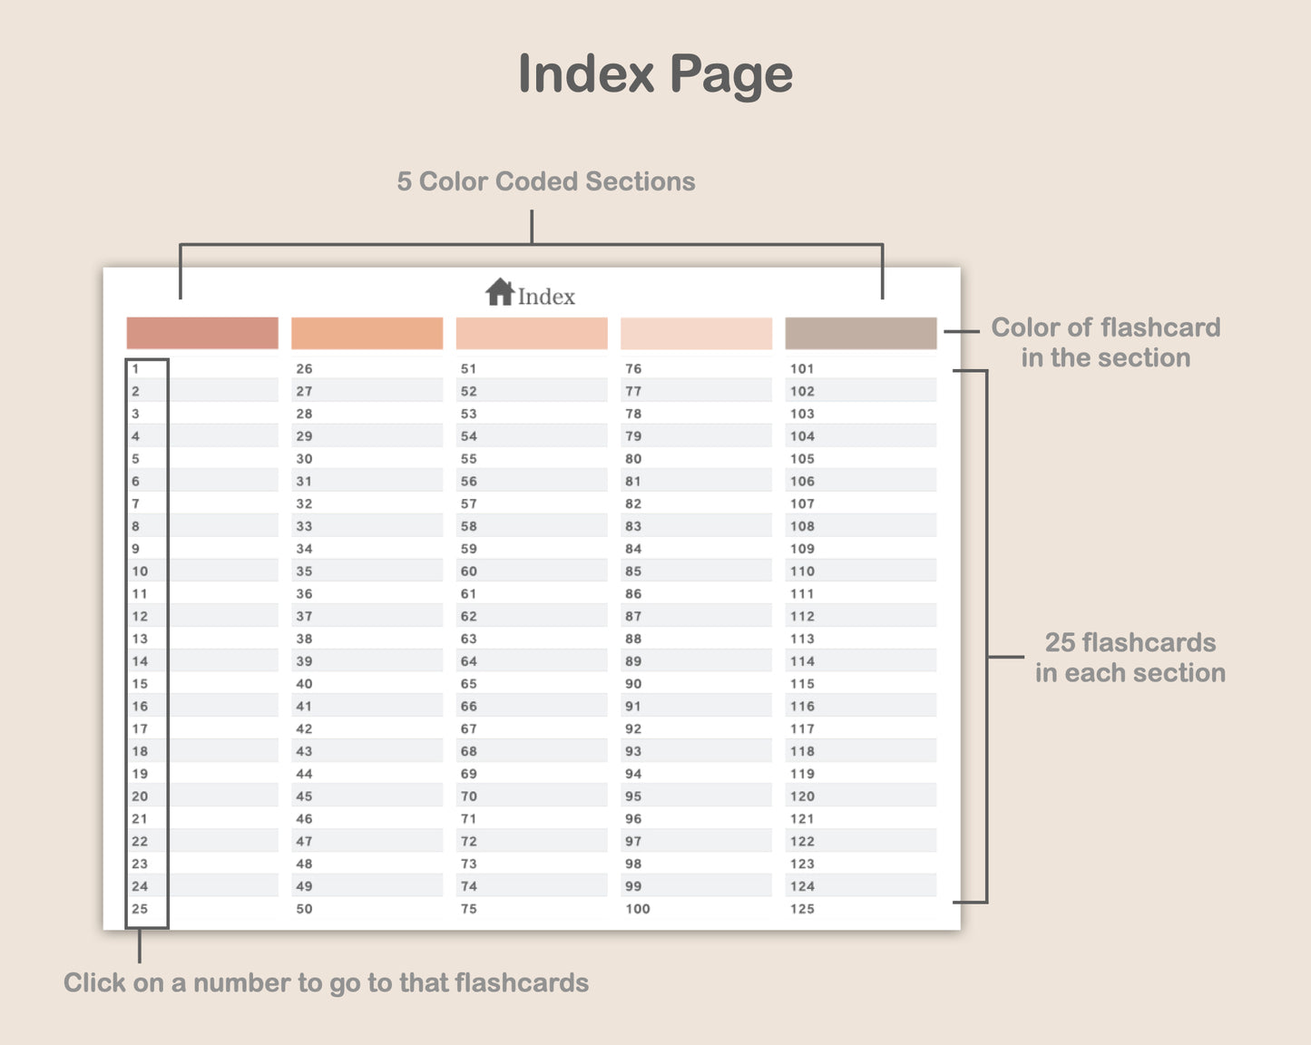Open flashcard number 101
Image resolution: width=1311 pixels, height=1045 pixels.
[x=802, y=369]
